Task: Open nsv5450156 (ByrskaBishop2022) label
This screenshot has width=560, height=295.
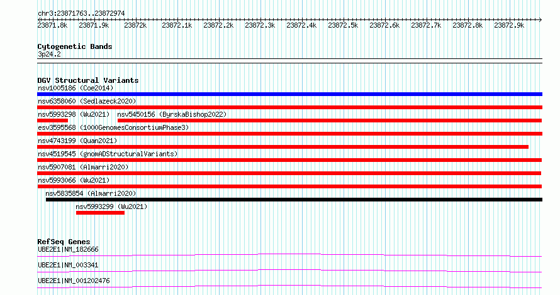Action: (172, 114)
